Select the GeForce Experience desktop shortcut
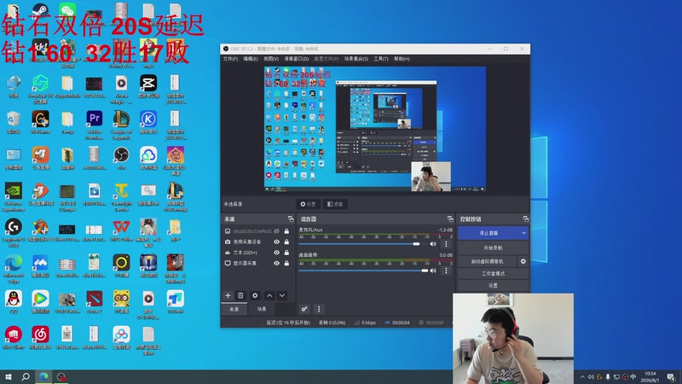 [14, 197]
